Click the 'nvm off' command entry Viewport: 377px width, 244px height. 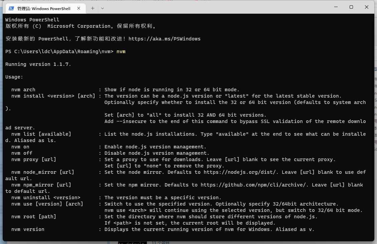pyautogui.click(x=22, y=153)
